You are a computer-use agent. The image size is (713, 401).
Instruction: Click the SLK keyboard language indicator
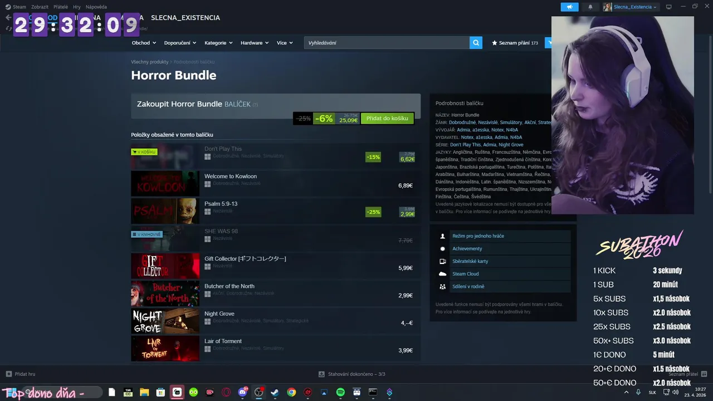coord(652,393)
